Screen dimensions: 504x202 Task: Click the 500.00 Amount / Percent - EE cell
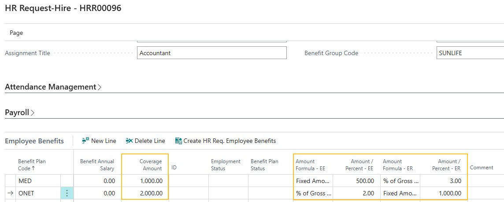[356, 181]
